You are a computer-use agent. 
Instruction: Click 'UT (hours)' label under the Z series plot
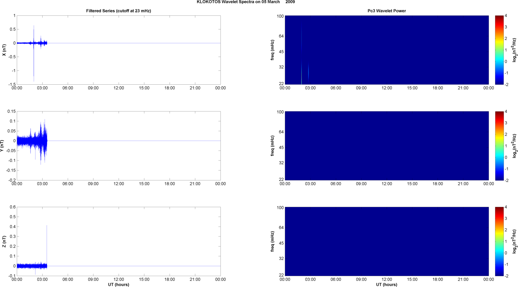(119, 285)
